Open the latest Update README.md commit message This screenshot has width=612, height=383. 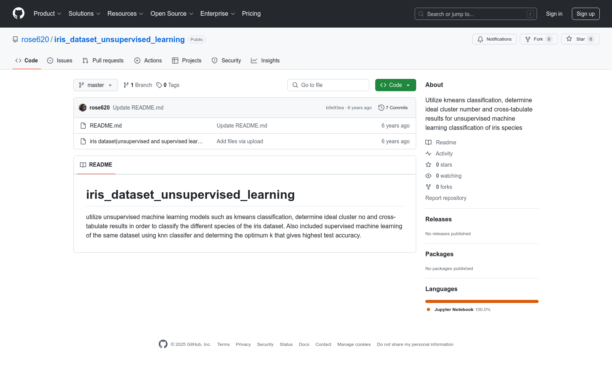coord(138,108)
